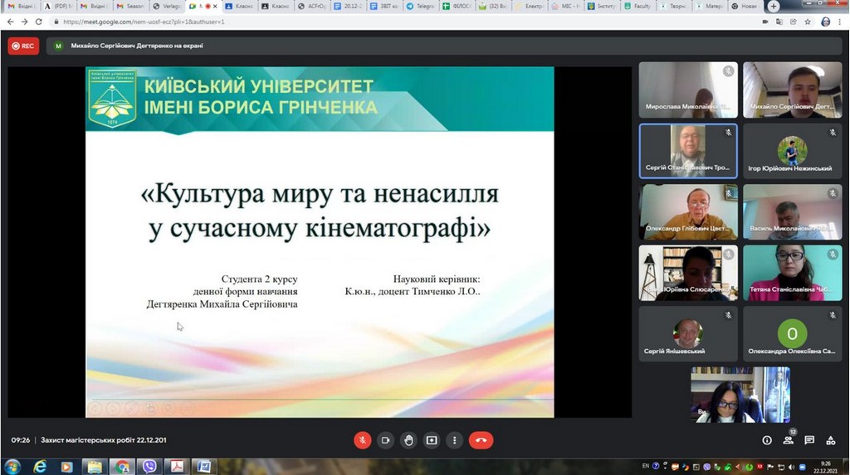Open the in-call chat panel

click(x=809, y=440)
